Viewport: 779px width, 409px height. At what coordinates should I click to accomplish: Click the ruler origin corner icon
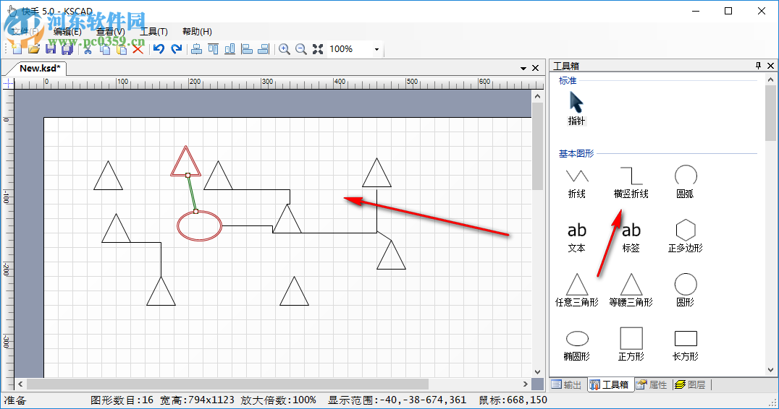tap(7, 83)
